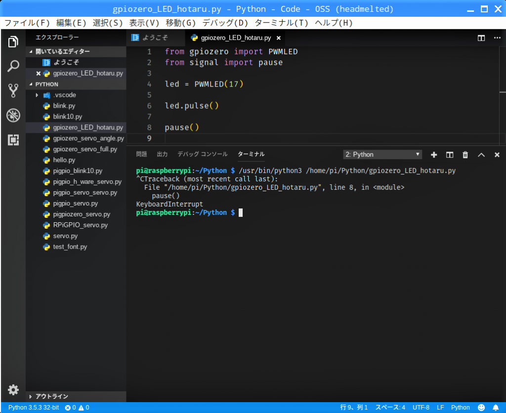The height and width of the screenshot is (413, 506).
Task: Open the ターミナル(T) menu
Action: click(x=281, y=23)
